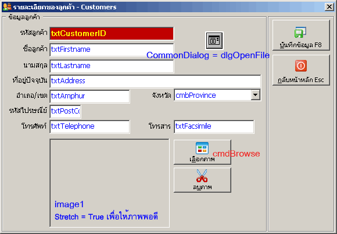Image resolution: width=337 pixels, height=234 pixels.
Task: Click the Customers window title icon
Action: [7, 7]
